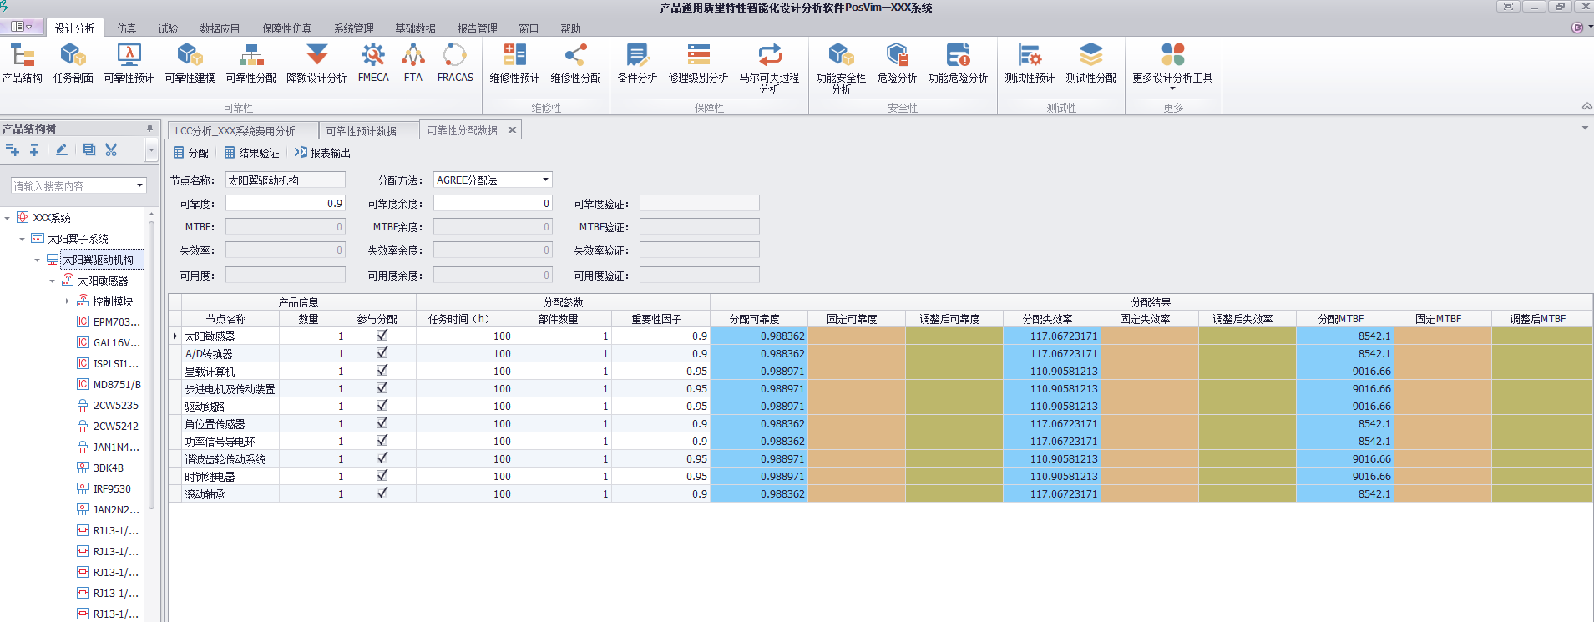Toggle 参与分配 checkbox for 星载计算机
Image resolution: width=1594 pixels, height=622 pixels.
382,371
